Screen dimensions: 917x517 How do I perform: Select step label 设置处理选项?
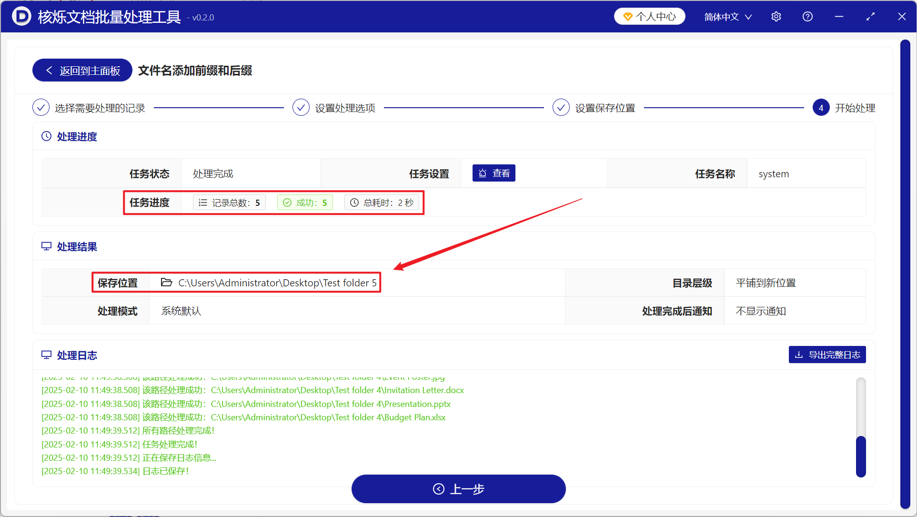click(345, 108)
